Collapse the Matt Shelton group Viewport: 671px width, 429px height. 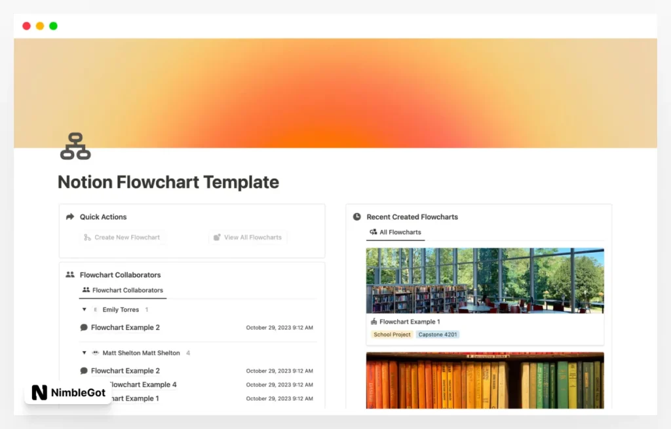point(85,353)
